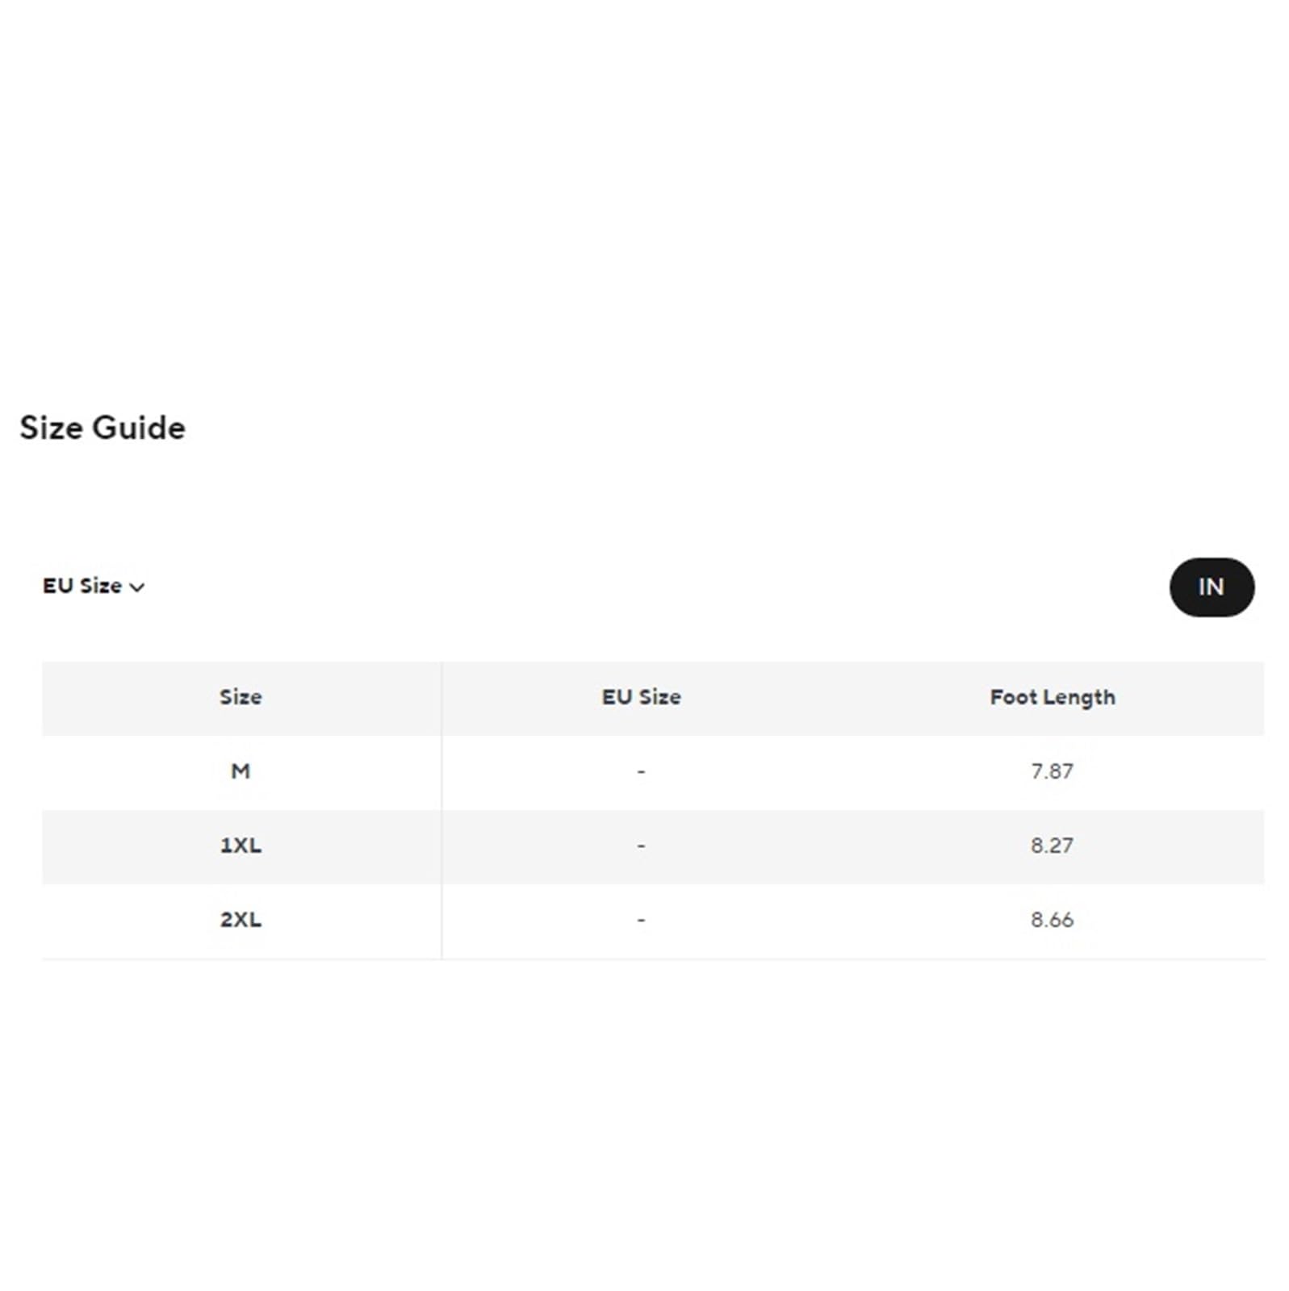Click the chevron next to EU Size
The height and width of the screenshot is (1291, 1289).
[137, 587]
